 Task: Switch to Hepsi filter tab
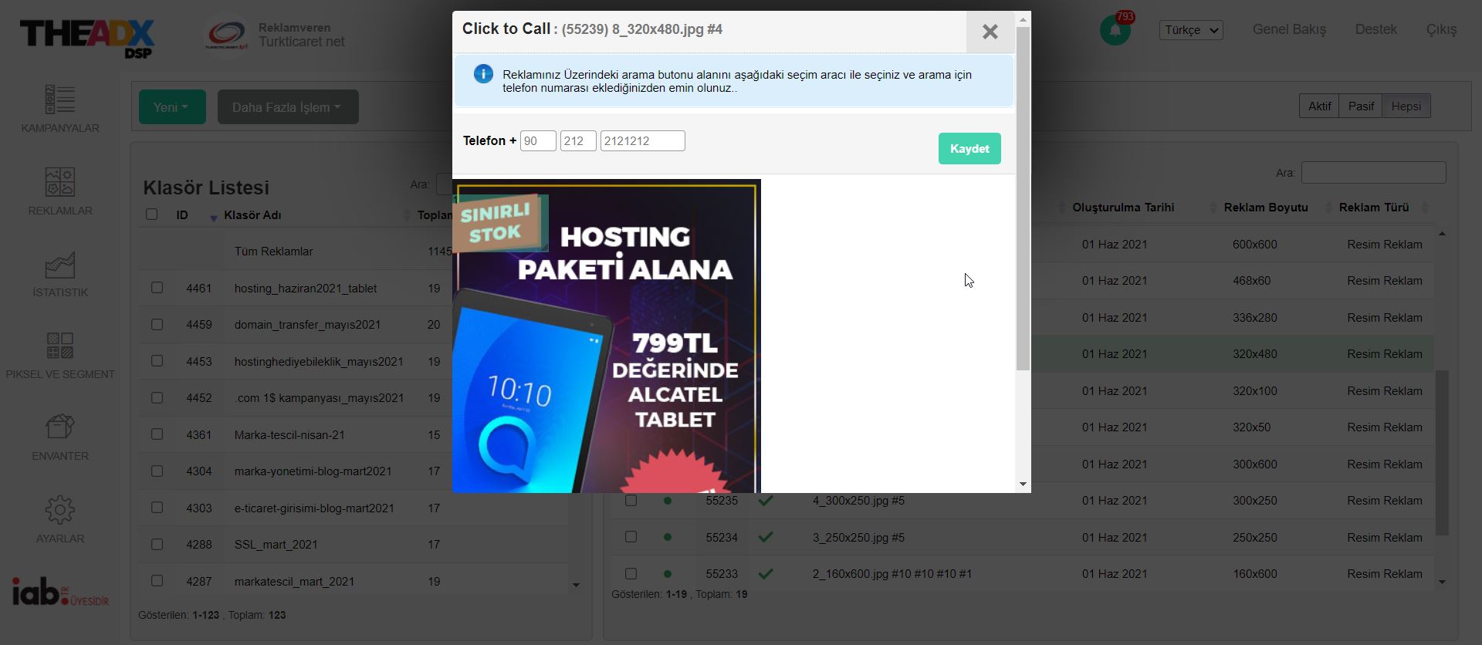click(x=1406, y=106)
